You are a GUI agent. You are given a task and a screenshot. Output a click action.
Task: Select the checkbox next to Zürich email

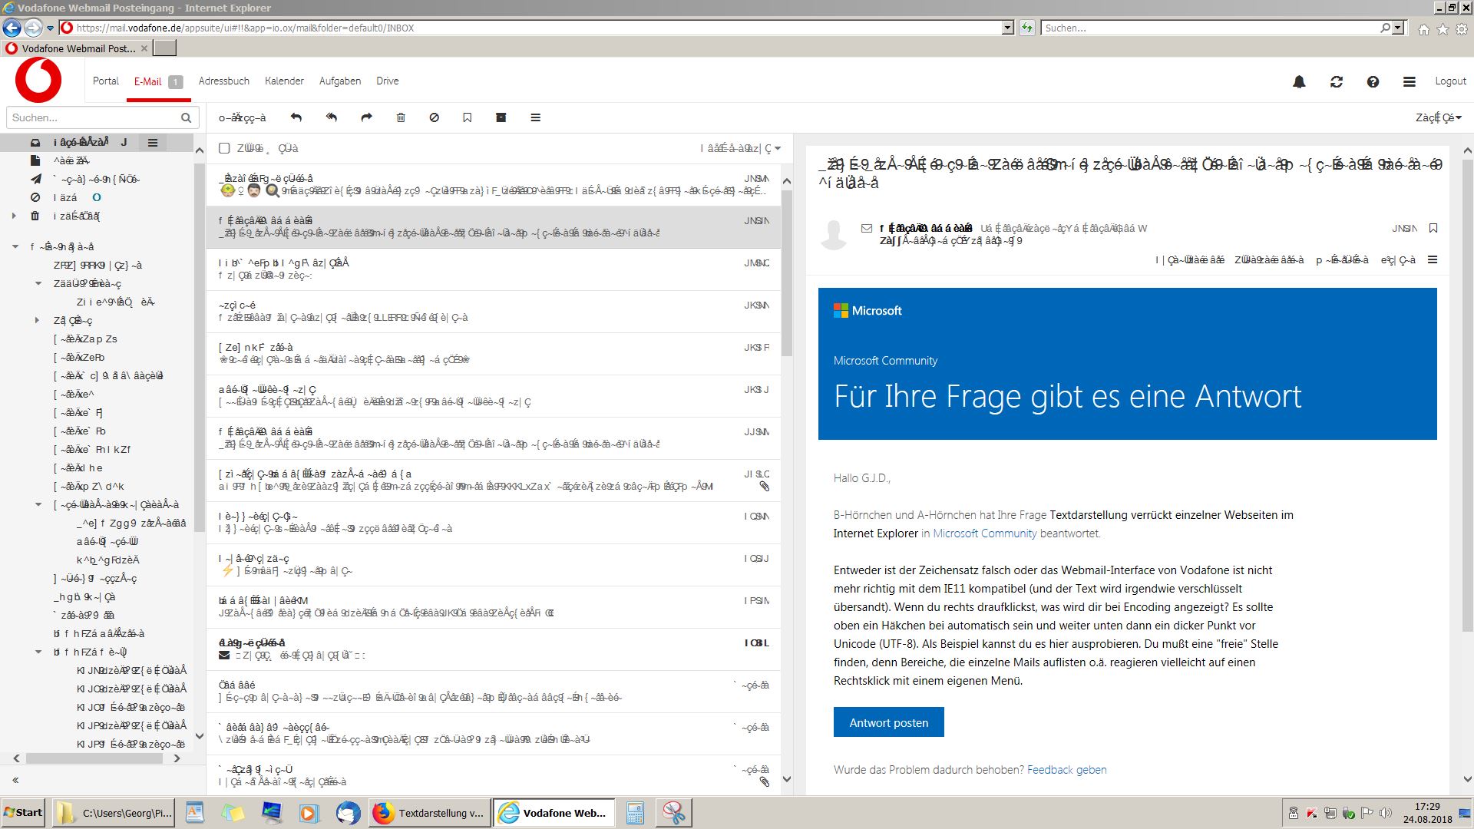[226, 148]
